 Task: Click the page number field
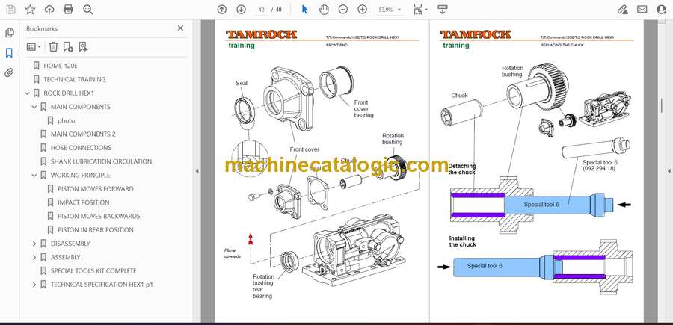coord(262,10)
